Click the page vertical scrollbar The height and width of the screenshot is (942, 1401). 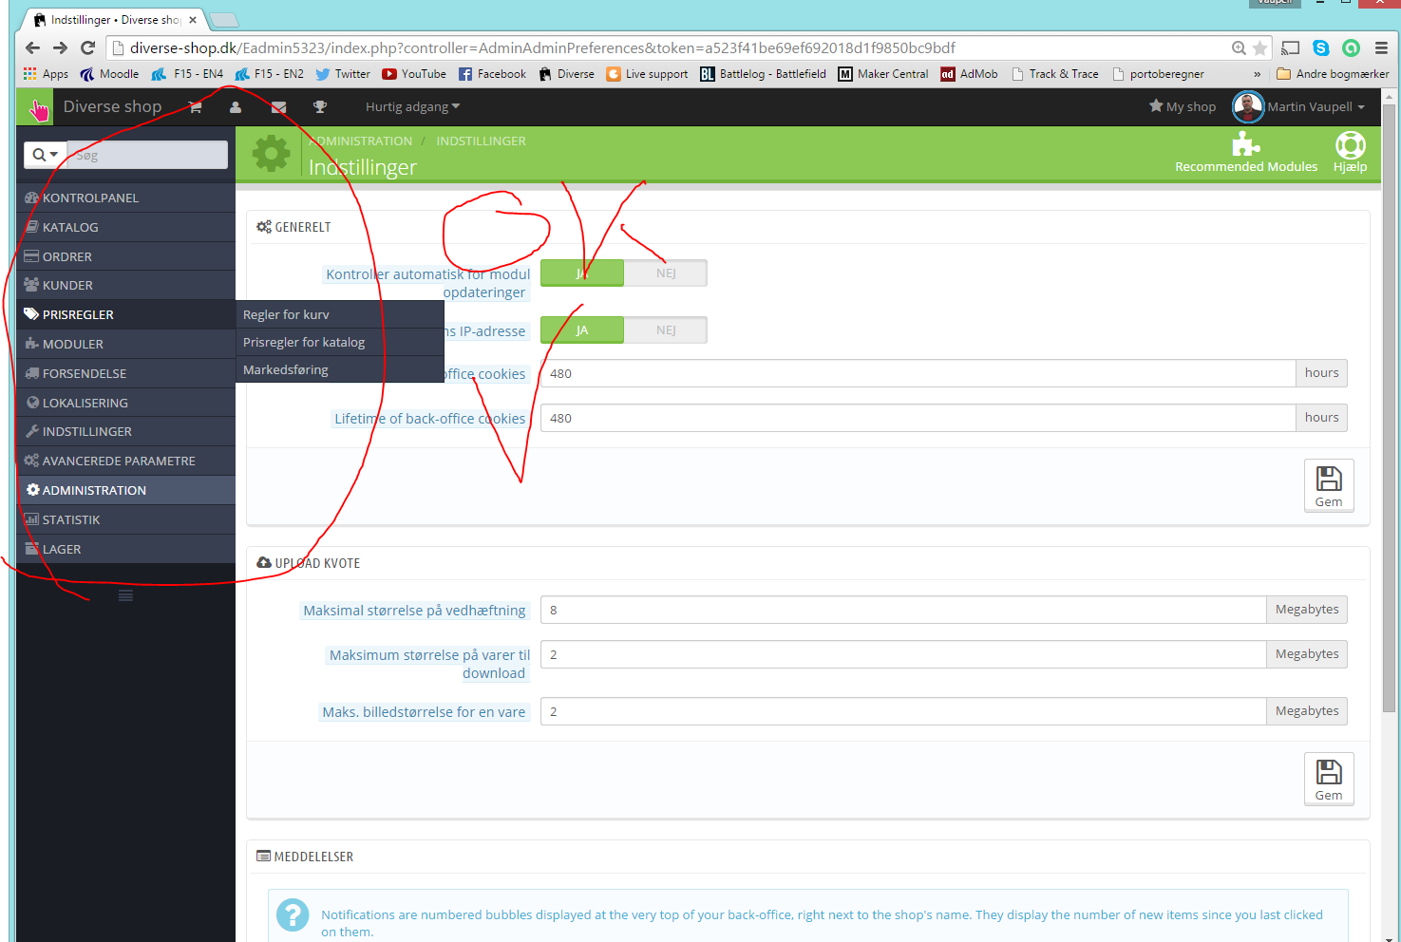click(x=1389, y=408)
